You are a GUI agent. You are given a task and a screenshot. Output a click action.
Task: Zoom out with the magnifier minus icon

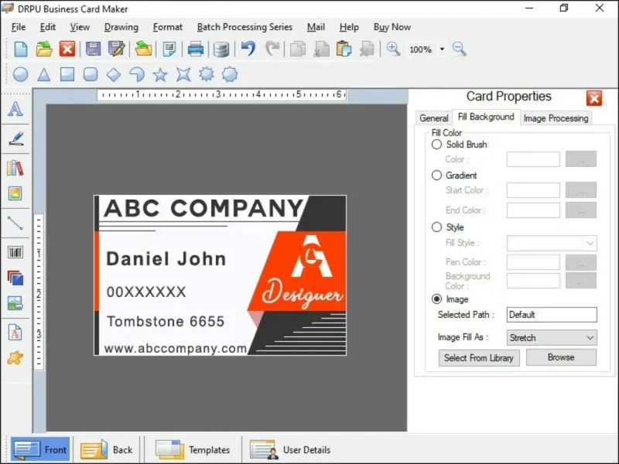pos(459,49)
